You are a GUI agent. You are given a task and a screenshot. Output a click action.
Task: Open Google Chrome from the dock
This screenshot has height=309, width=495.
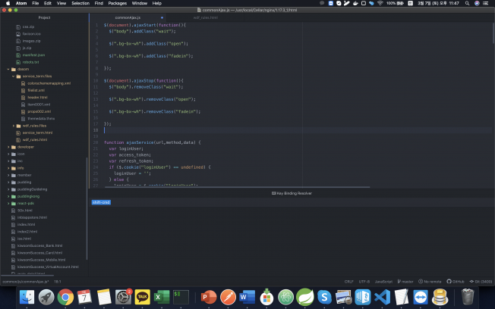[65, 297]
